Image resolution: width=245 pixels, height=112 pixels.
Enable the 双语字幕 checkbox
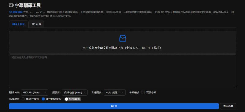[143, 92]
